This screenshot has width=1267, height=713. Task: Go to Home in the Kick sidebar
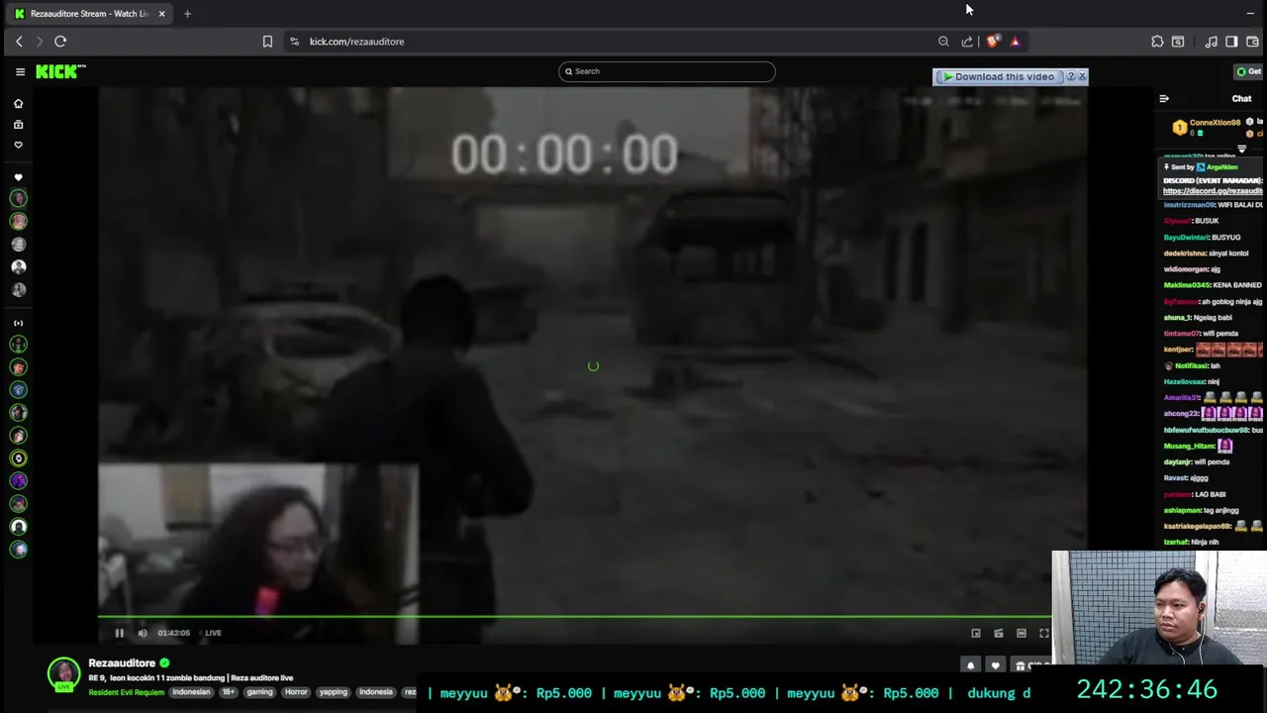tap(18, 103)
